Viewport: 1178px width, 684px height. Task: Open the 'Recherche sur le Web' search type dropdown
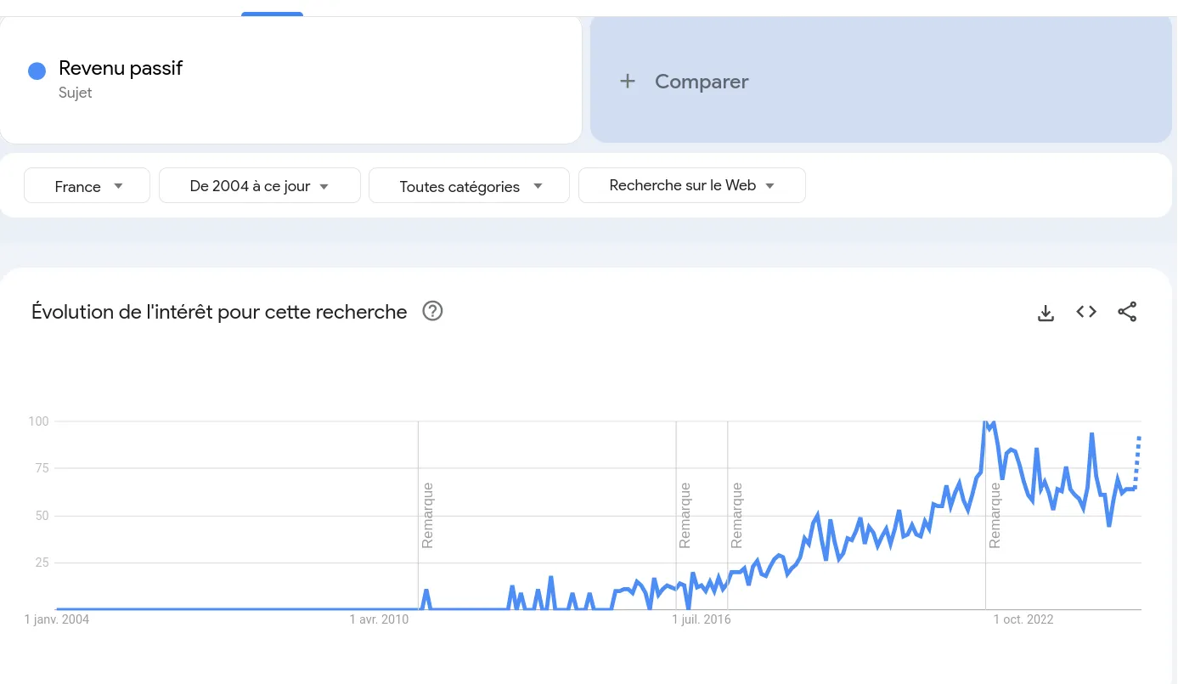point(691,184)
